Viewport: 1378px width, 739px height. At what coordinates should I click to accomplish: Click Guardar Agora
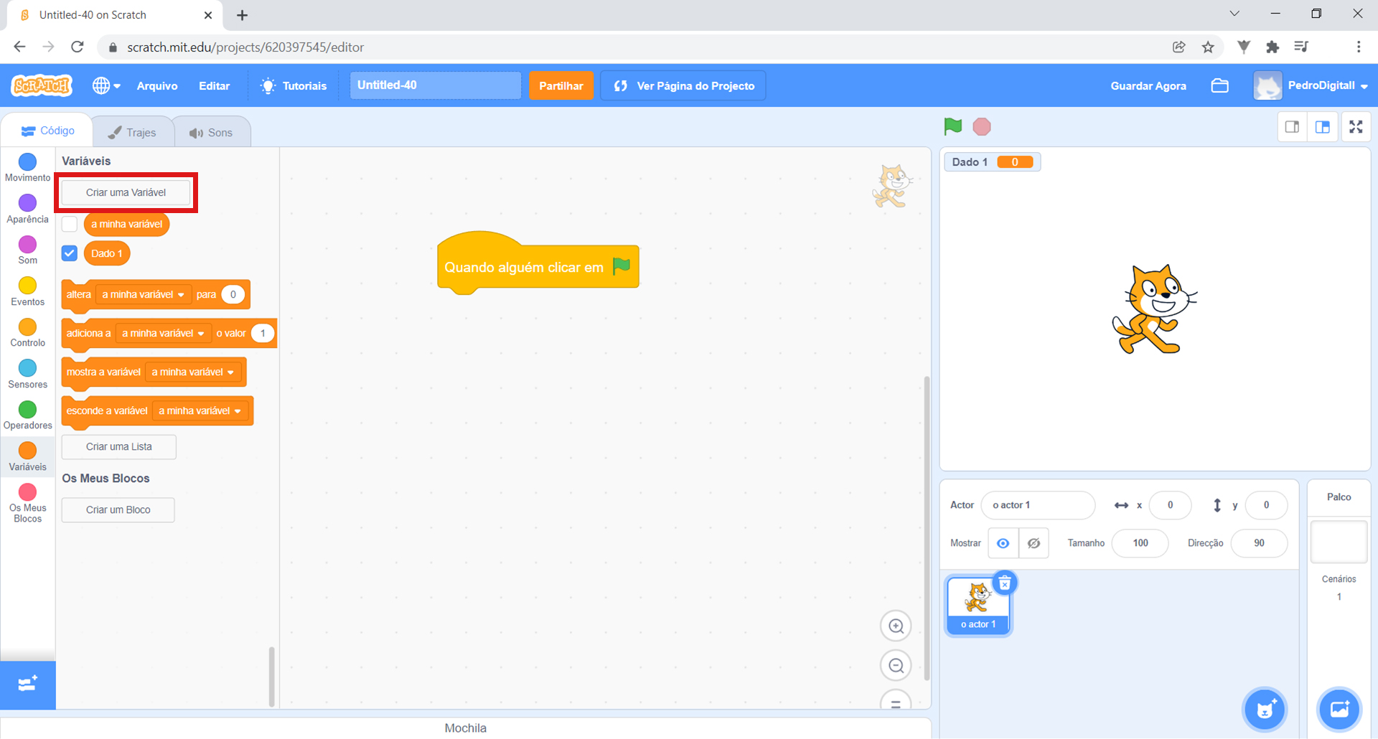(x=1148, y=85)
